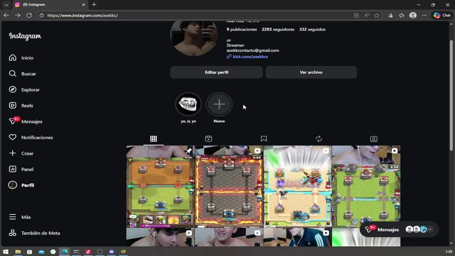Open the Notificaciones heart icon

coord(13,137)
